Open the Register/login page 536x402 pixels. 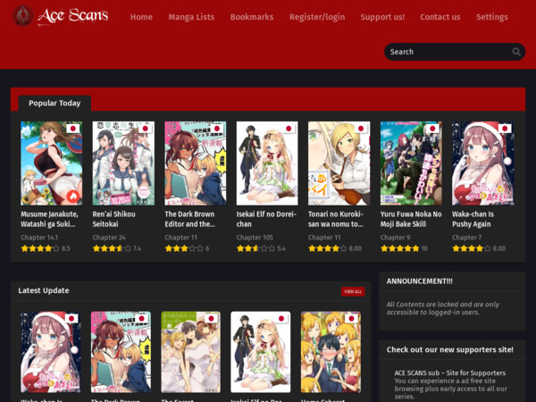pyautogui.click(x=317, y=17)
